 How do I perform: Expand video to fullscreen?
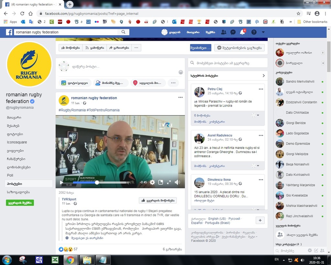[169, 182]
